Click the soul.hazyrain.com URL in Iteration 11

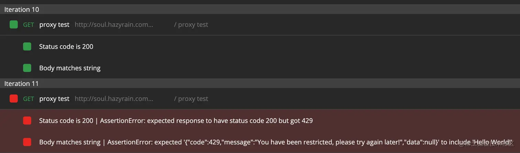tap(114, 99)
